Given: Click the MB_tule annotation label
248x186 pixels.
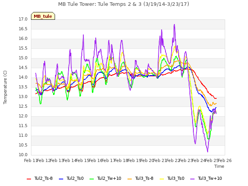Looking at the screenshot, I should click(43, 16).
